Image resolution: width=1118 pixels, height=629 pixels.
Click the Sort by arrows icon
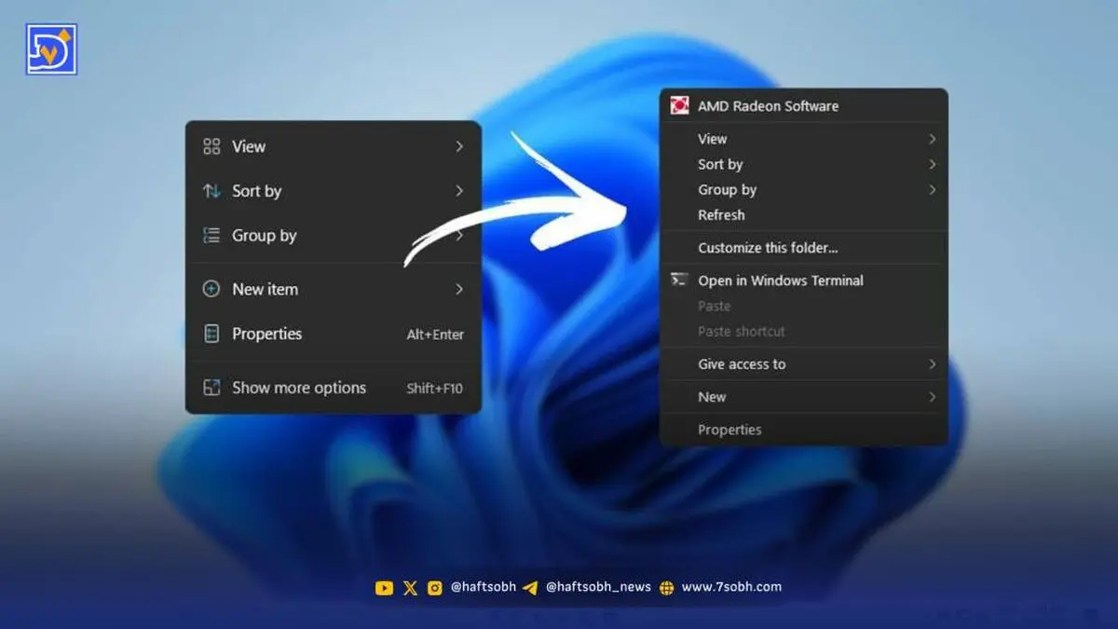pyautogui.click(x=211, y=191)
